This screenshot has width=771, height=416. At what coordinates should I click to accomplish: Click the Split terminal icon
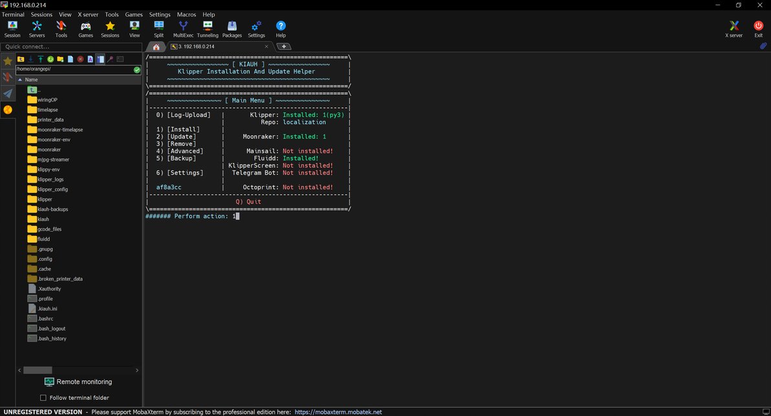(x=158, y=28)
